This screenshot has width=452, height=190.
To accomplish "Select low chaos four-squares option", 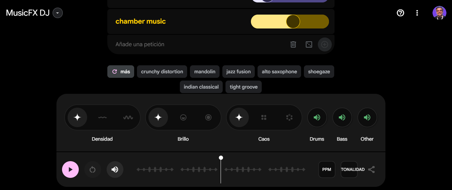I will pos(264,117).
